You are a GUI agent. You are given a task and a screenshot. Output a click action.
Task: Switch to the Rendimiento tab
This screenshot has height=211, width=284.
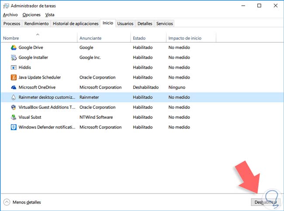point(36,24)
